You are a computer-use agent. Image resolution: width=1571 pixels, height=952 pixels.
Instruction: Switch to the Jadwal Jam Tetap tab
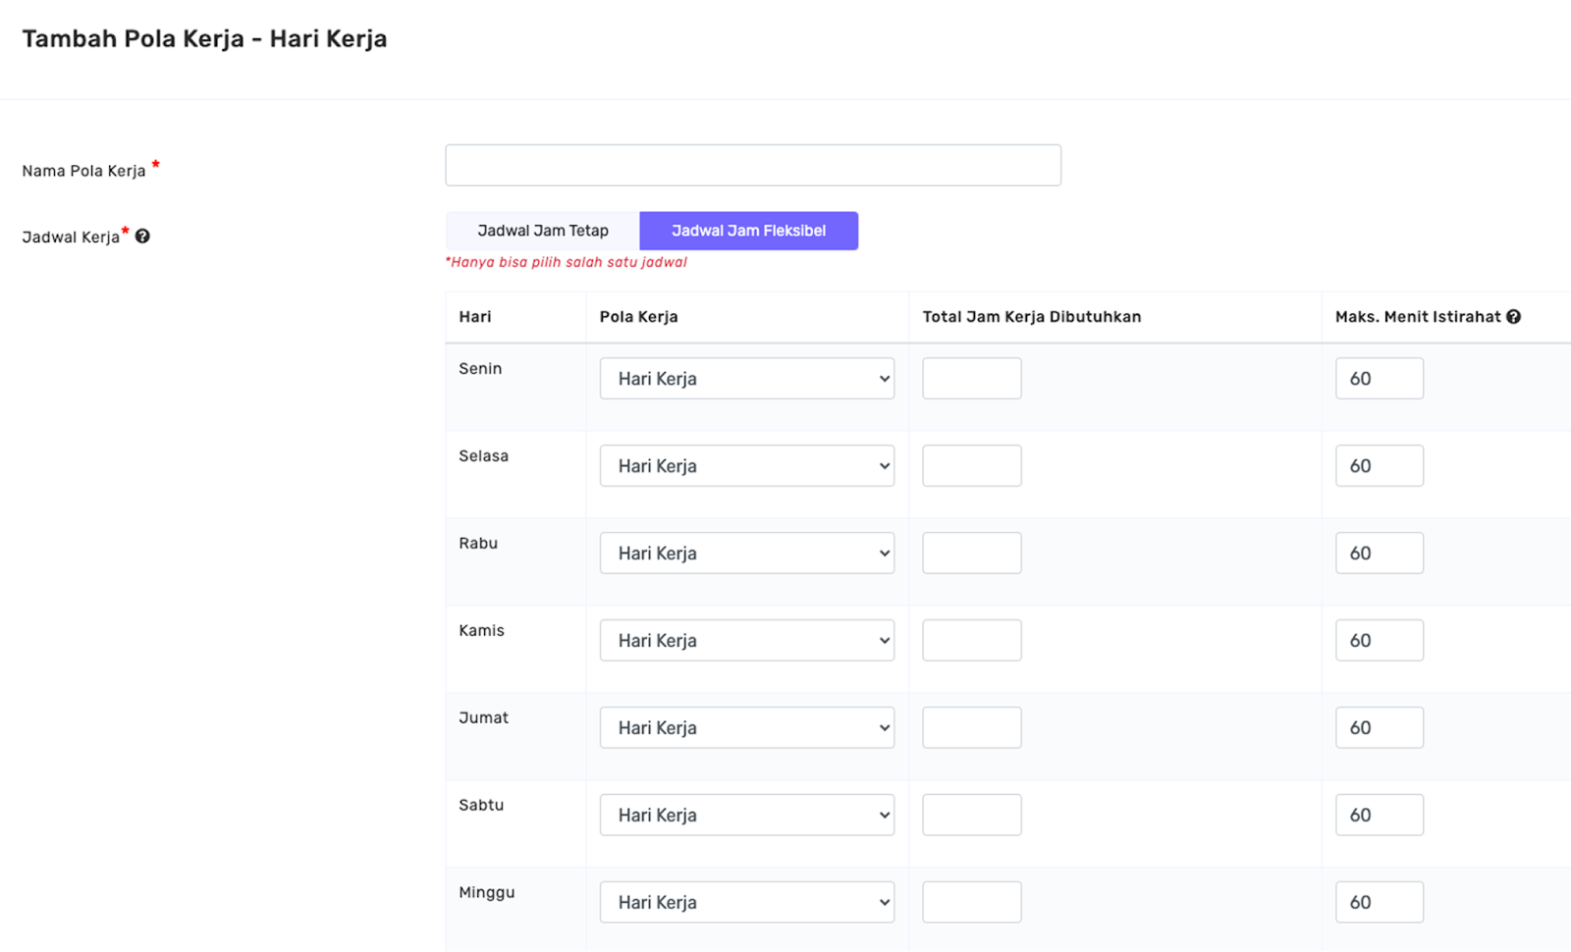click(x=541, y=230)
